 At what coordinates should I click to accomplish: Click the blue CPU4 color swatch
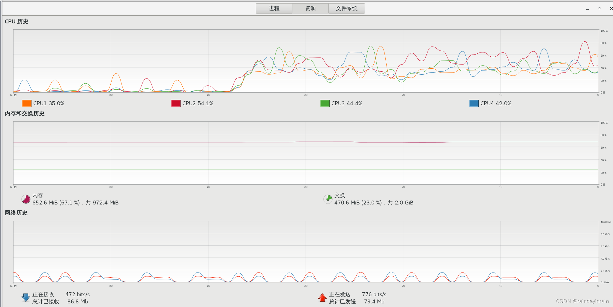click(474, 103)
